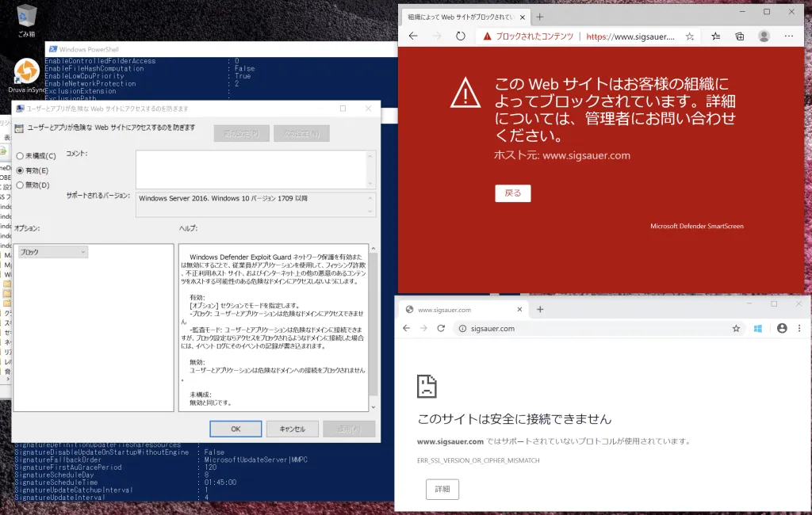This screenshot has height=515, width=812.
Task: Open the Recycle Bin desktop icon
Action: pos(26,21)
